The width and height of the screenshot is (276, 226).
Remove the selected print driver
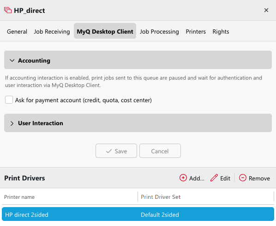point(254,178)
